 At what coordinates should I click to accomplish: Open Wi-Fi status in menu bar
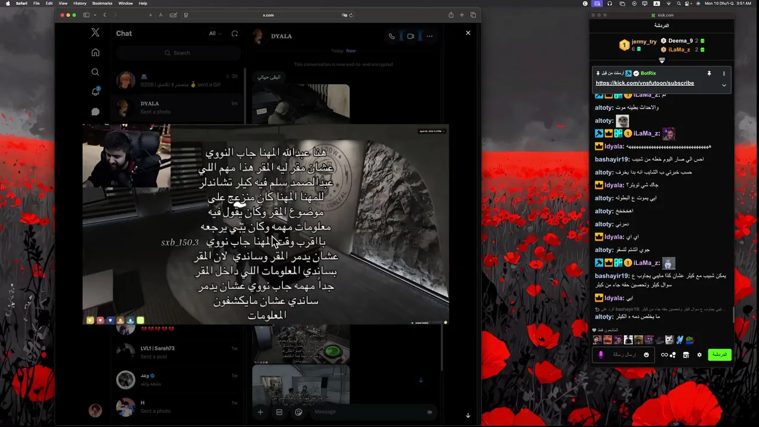668,4
